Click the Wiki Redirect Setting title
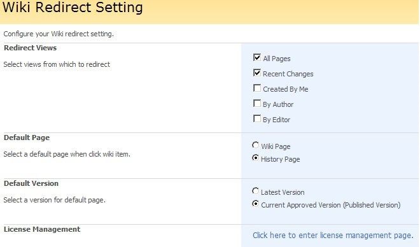Image resolution: width=420 pixels, height=247 pixels. (x=73, y=7)
